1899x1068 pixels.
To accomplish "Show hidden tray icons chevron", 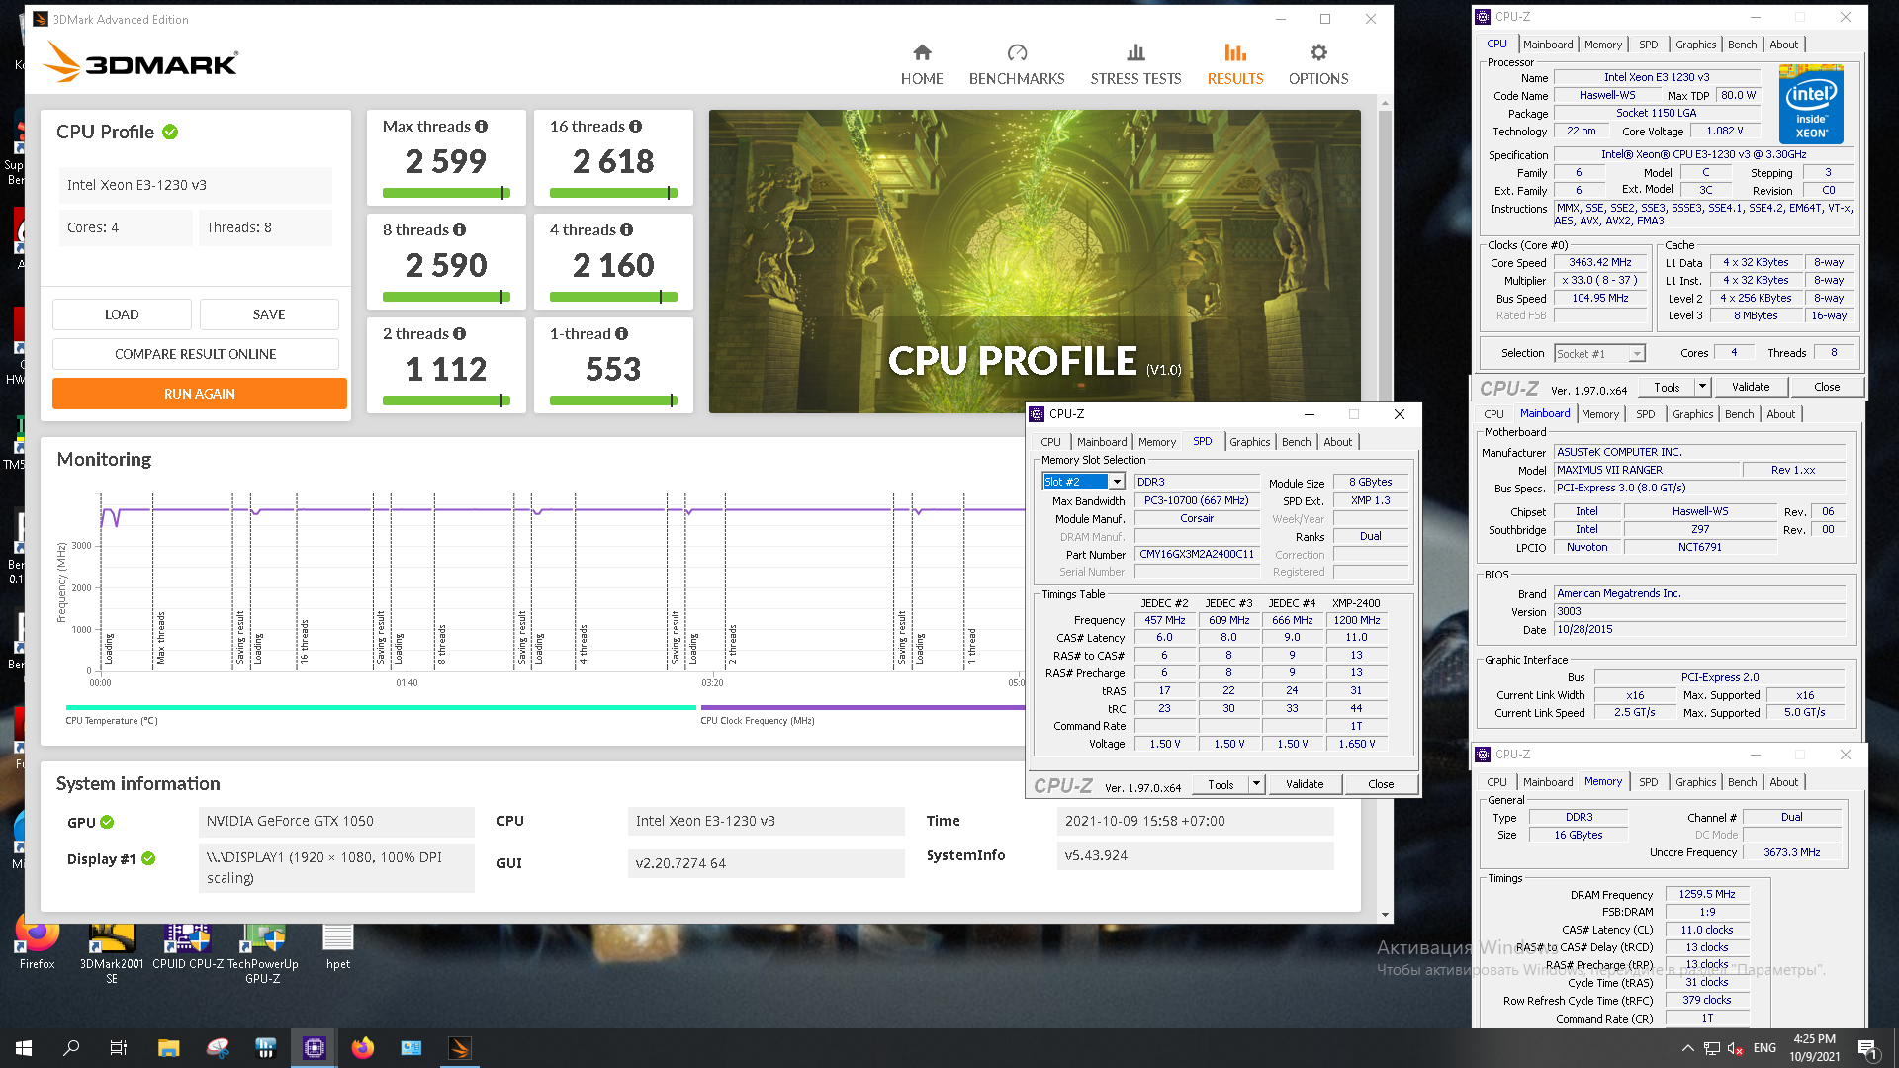I will tap(1687, 1048).
